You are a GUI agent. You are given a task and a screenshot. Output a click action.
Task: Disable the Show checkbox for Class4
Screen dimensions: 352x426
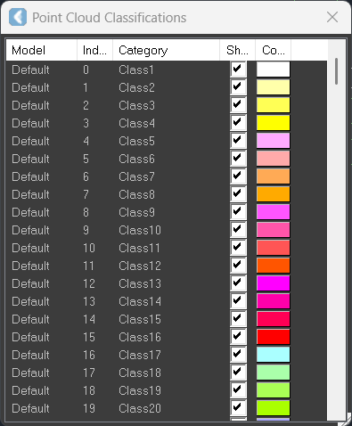pyautogui.click(x=238, y=123)
